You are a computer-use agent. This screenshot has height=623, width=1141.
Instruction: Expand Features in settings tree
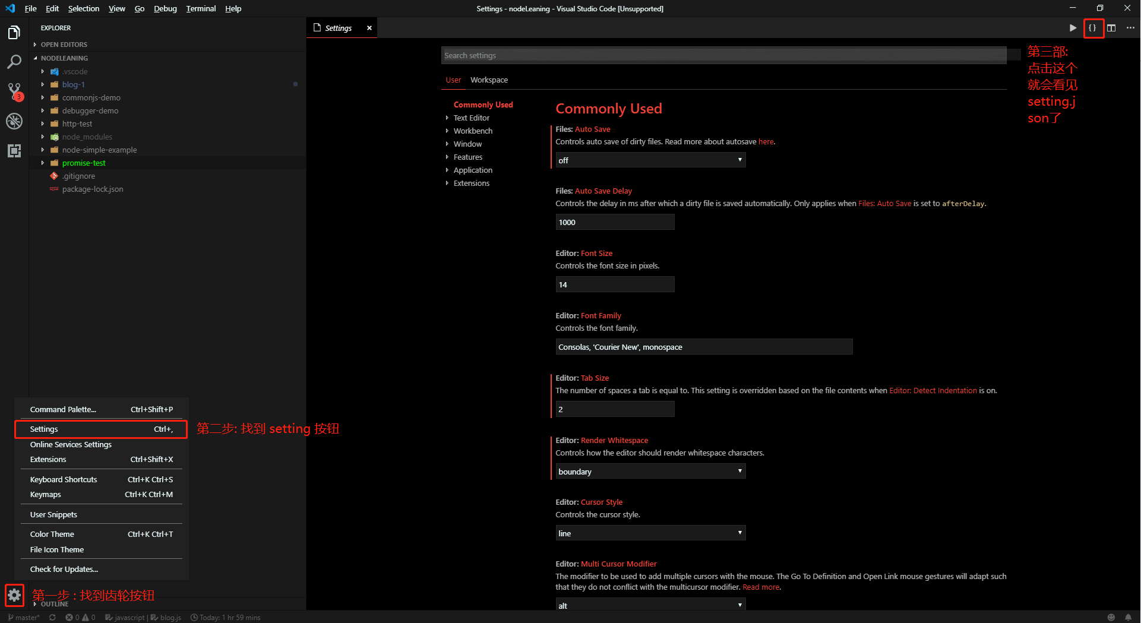click(447, 157)
